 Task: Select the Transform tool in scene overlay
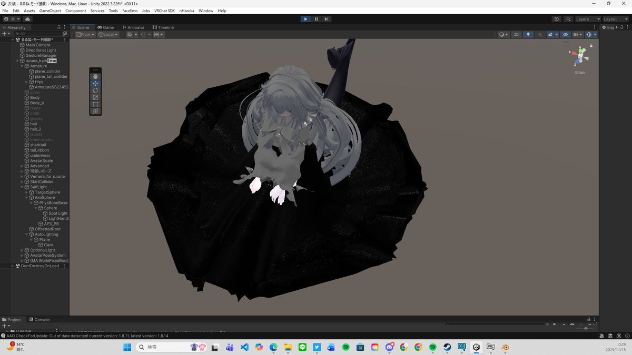[95, 111]
